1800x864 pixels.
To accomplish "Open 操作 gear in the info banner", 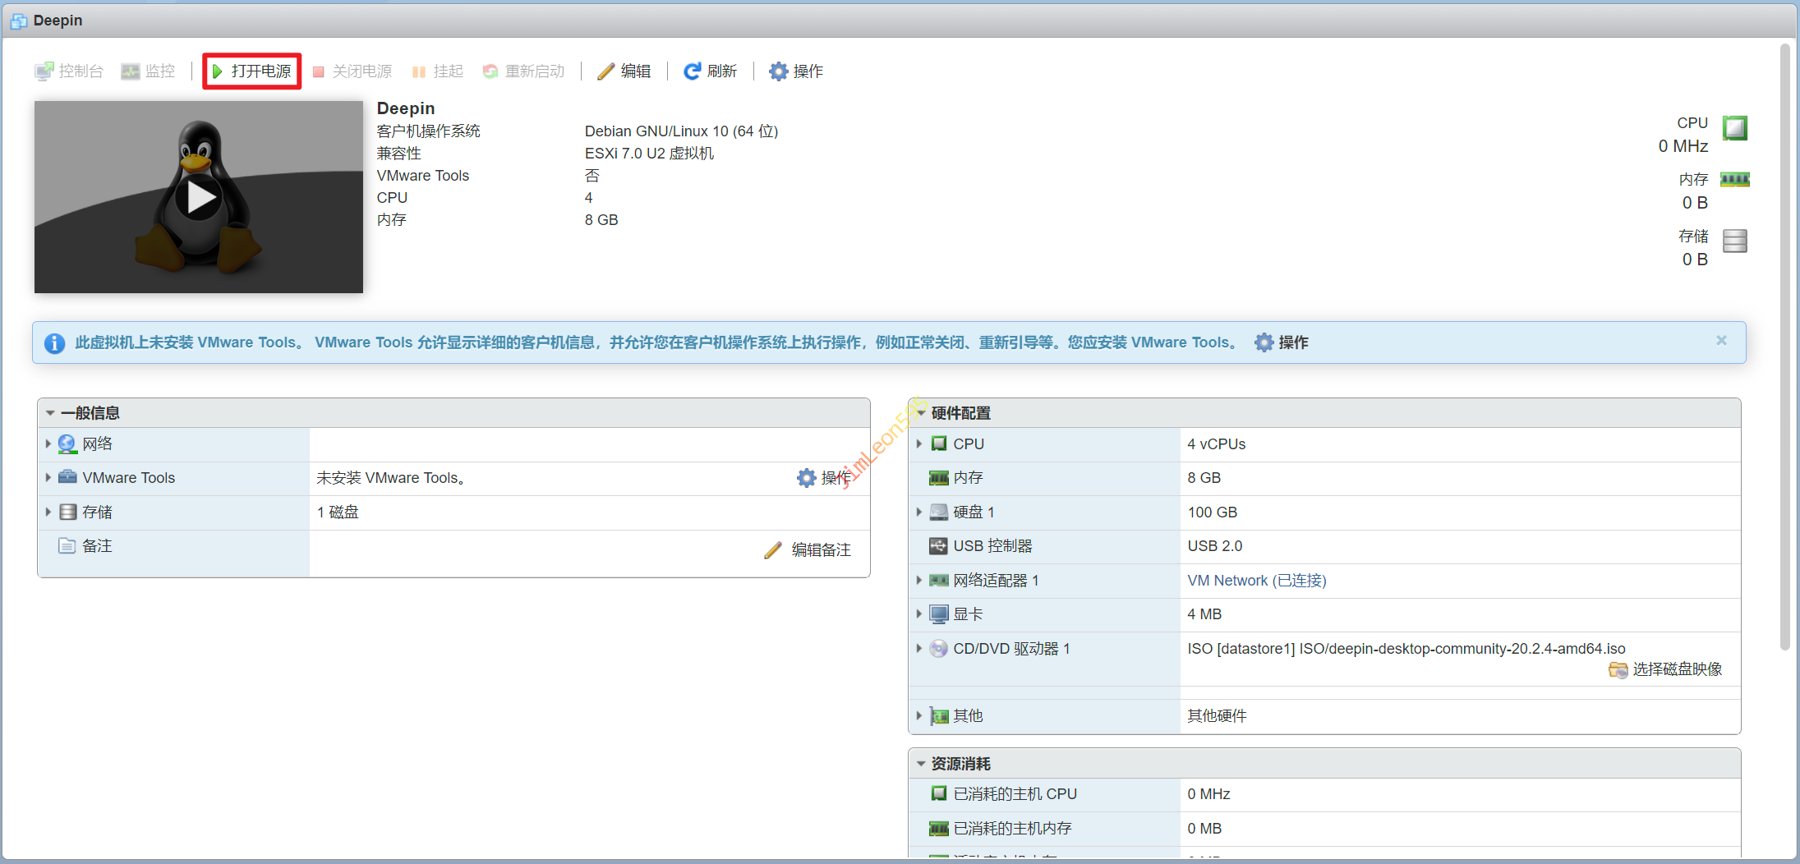I will coord(1264,342).
